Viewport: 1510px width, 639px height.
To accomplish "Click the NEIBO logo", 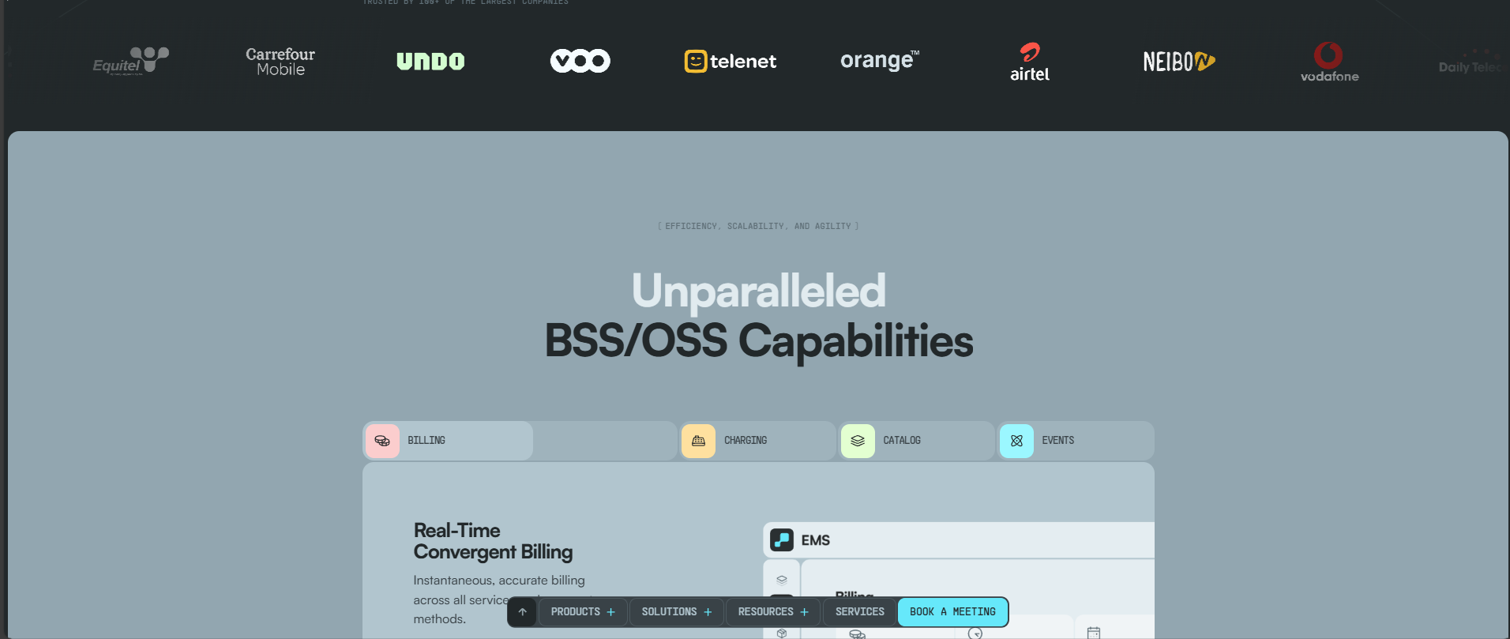I will 1179,62.
